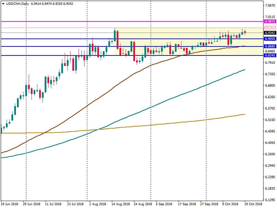Open the dropdown arrow beside USDCNH,Daily

coord(3,3)
